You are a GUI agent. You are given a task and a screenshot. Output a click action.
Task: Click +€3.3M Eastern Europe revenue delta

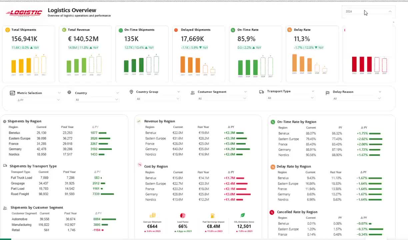pyautogui.click(x=229, y=138)
